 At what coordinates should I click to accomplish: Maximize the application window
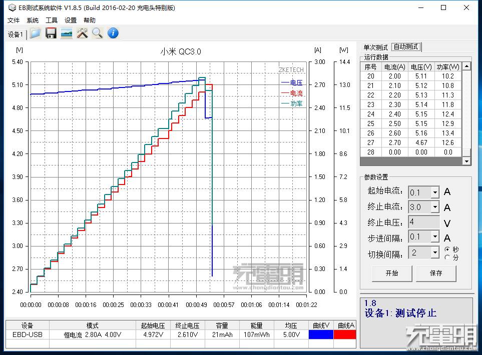443,7
